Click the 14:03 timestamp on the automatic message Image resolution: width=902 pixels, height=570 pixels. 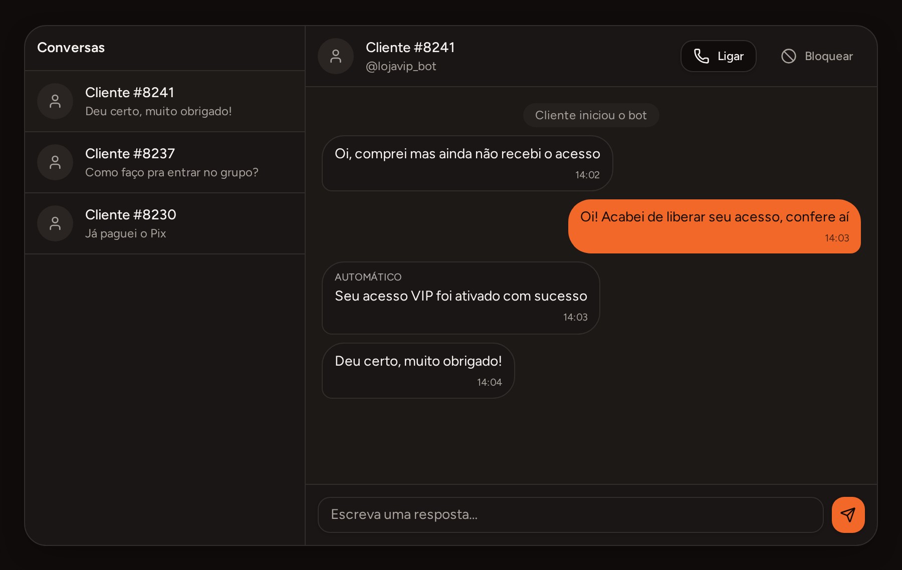(x=575, y=317)
